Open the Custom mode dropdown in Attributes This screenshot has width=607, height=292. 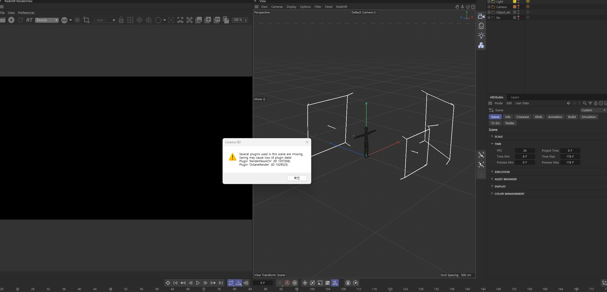tap(593, 110)
